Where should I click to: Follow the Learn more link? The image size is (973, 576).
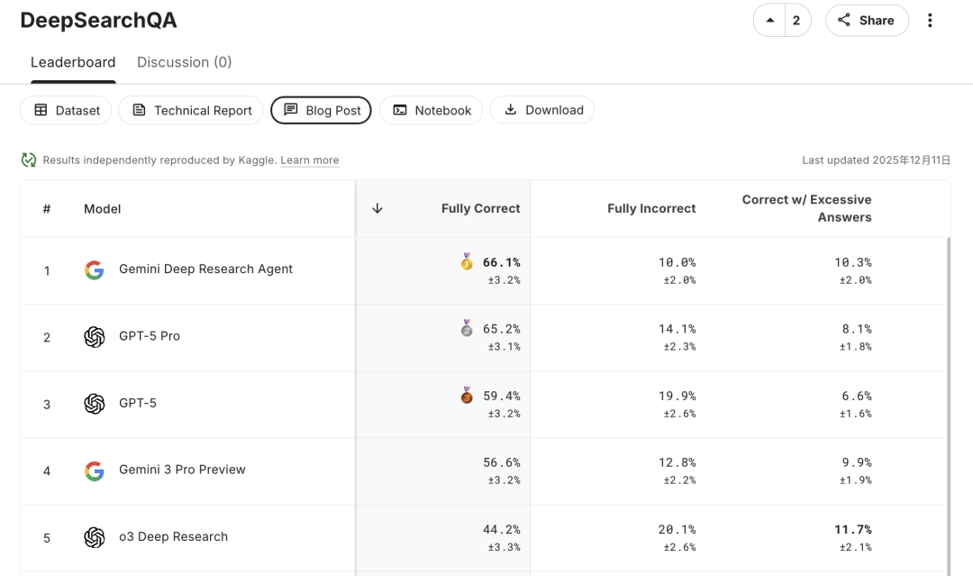coord(309,160)
